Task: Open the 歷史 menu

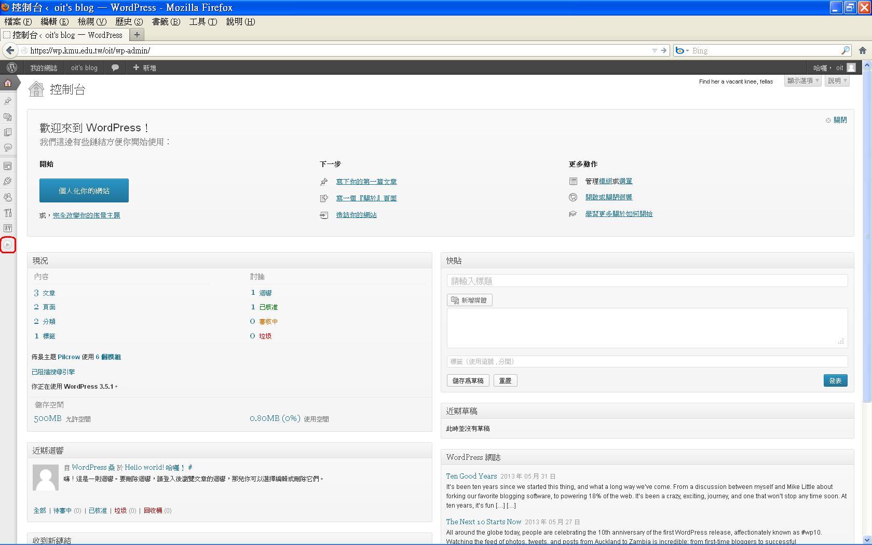Action: point(129,21)
